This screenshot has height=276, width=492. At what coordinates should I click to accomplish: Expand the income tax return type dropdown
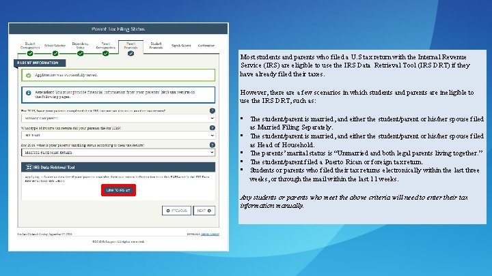pyautogui.click(x=118, y=136)
